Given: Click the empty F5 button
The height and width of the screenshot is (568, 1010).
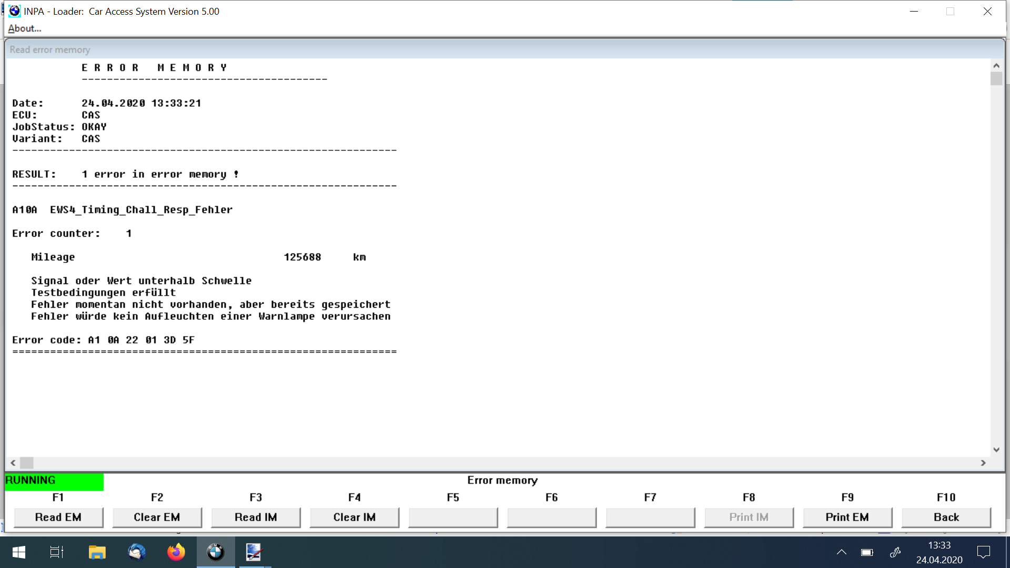Looking at the screenshot, I should 453,517.
